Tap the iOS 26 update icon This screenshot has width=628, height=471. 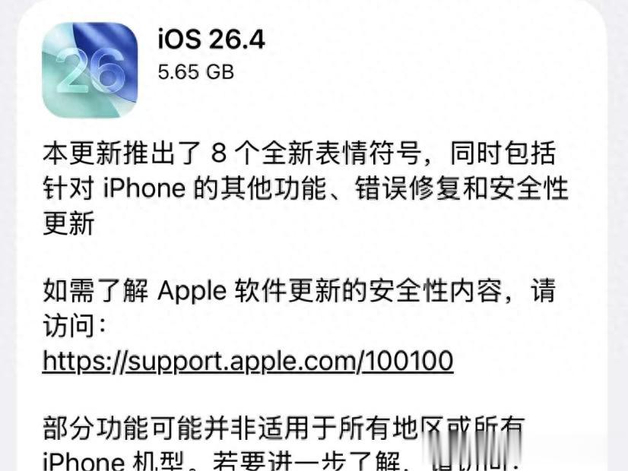pyautogui.click(x=90, y=70)
